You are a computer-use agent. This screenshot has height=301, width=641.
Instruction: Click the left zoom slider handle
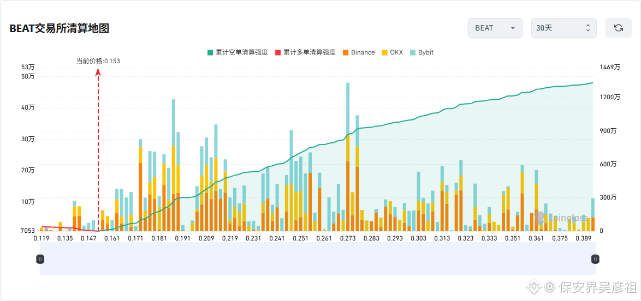coord(40,258)
